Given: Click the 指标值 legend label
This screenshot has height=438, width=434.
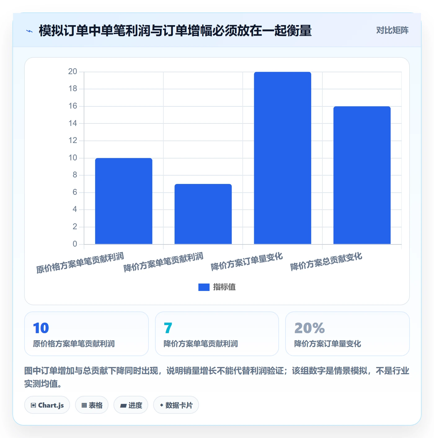Looking at the screenshot, I should point(224,287).
